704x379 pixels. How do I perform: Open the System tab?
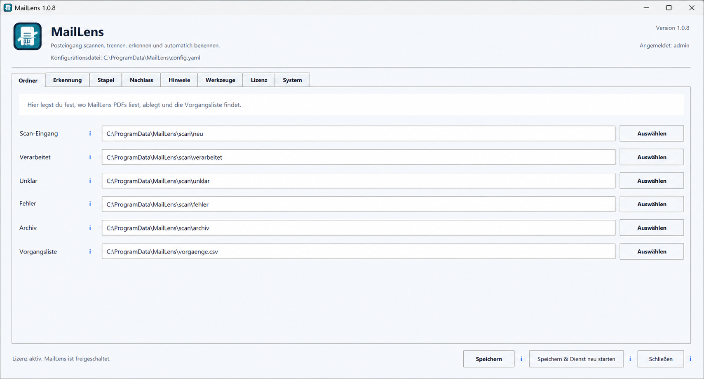pos(292,80)
